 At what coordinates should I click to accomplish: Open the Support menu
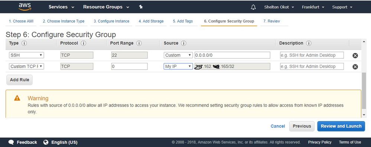(x=342, y=7)
